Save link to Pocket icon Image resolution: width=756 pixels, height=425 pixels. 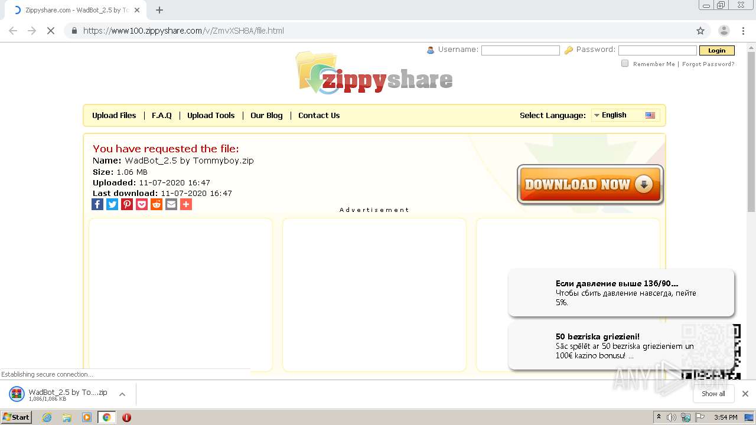point(142,204)
